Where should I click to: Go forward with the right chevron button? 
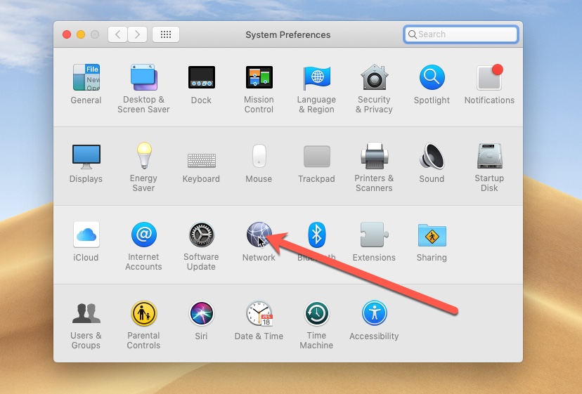pos(137,34)
